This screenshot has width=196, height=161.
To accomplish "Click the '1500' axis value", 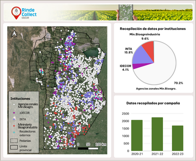I will pyautogui.click(x=126, y=128).
